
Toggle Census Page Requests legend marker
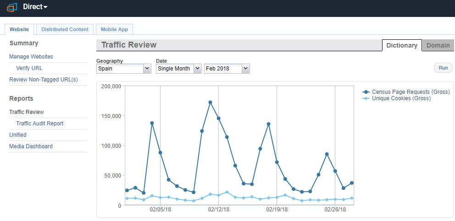tap(366, 92)
